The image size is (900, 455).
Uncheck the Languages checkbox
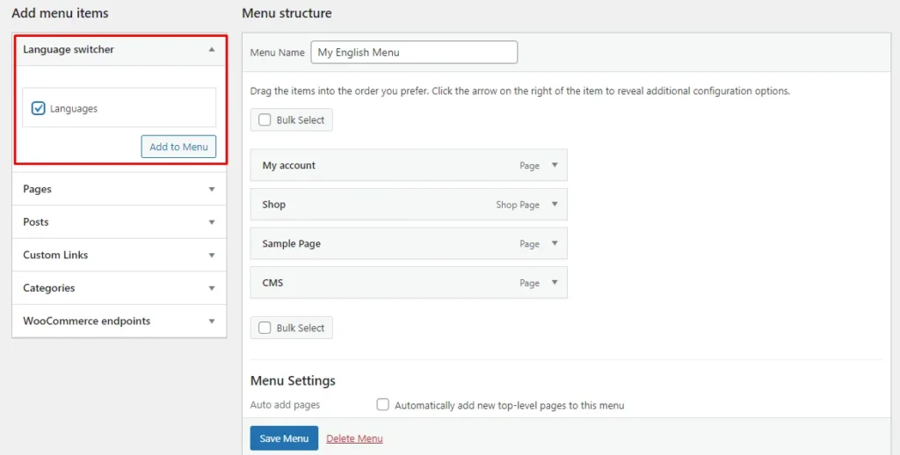coord(39,109)
